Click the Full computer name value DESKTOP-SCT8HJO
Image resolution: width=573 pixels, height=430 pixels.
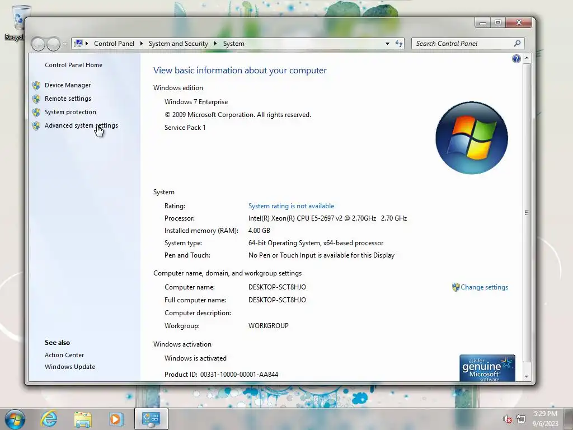(x=277, y=300)
